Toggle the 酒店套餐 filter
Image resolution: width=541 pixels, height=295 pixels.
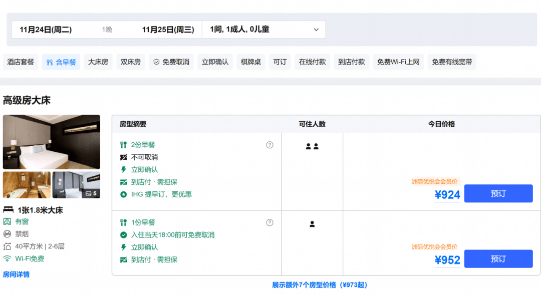pyautogui.click(x=21, y=62)
